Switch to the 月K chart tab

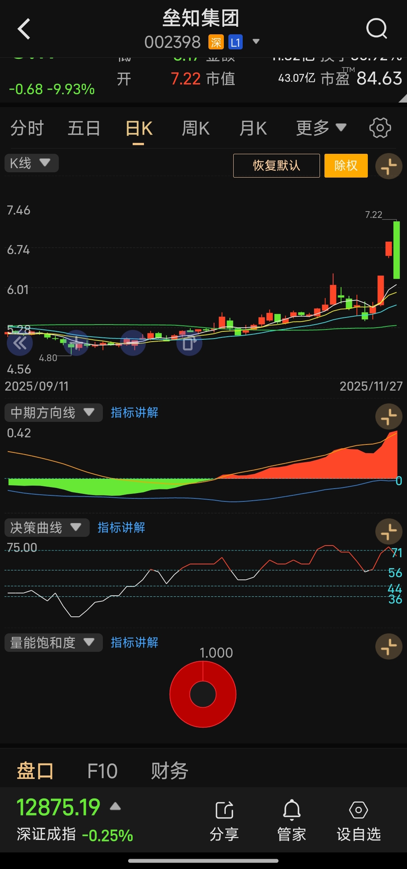point(253,128)
